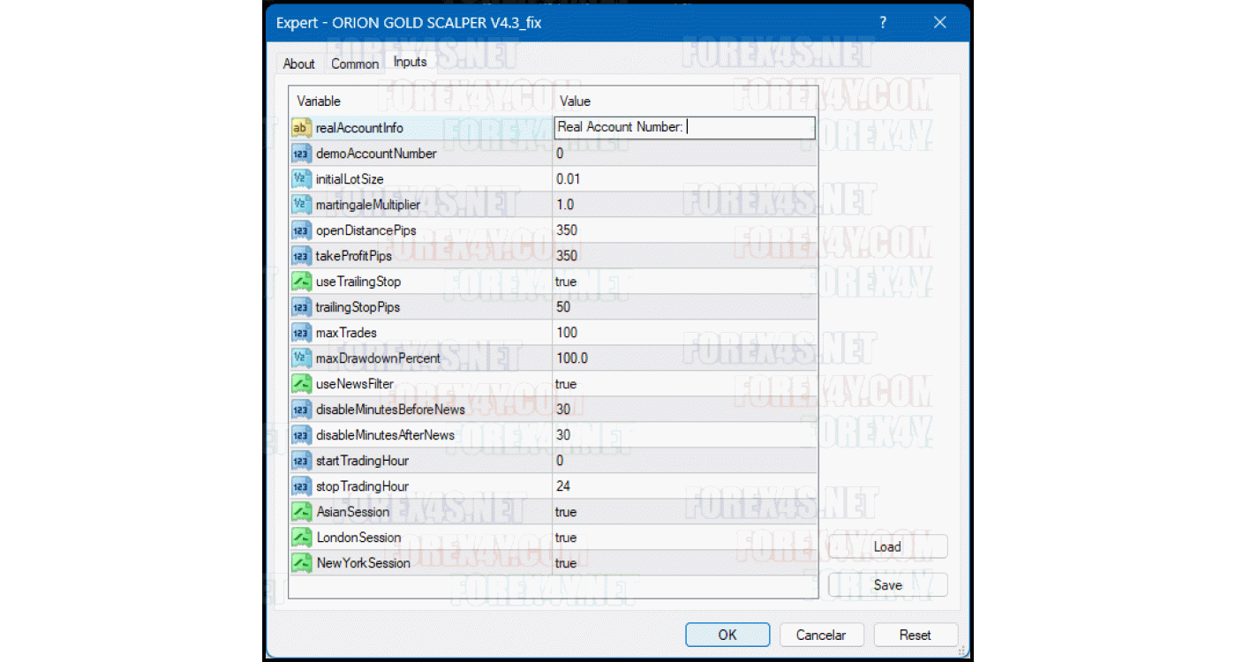The width and height of the screenshot is (1236, 662).
Task: Click the boolean icon beside useTrailingStop
Action: [x=301, y=282]
